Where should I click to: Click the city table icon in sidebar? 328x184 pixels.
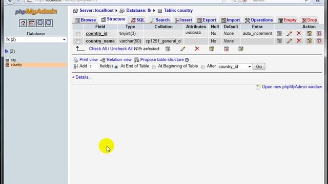pyautogui.click(x=7, y=60)
